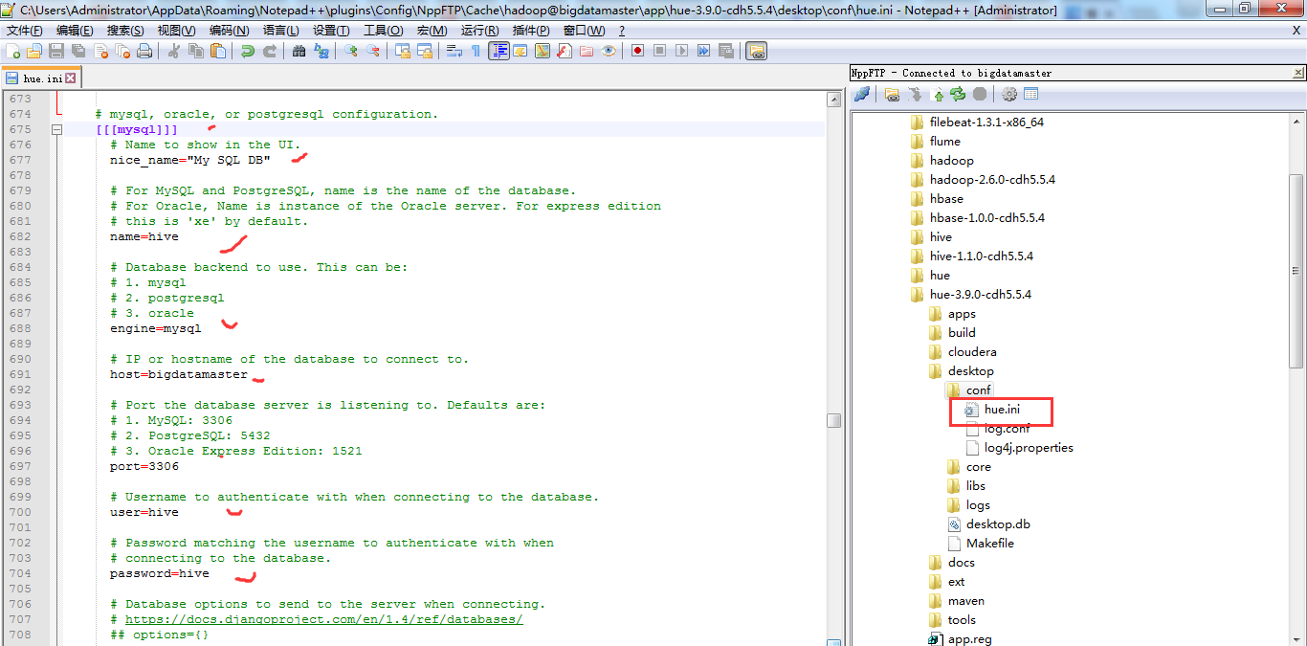1307x646 pixels.
Task: Toggle the Show All Characters pilcrow icon
Action: pos(476,51)
